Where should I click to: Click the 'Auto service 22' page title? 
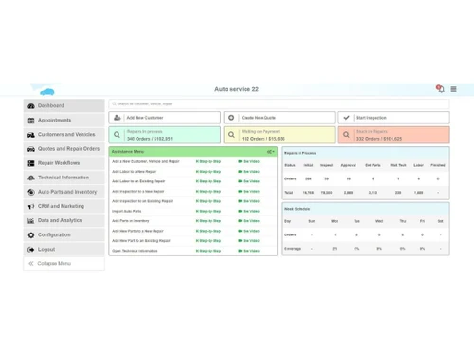pos(236,89)
